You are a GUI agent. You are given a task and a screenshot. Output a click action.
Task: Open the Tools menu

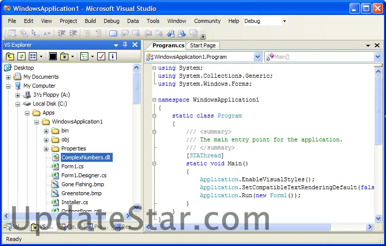[153, 21]
